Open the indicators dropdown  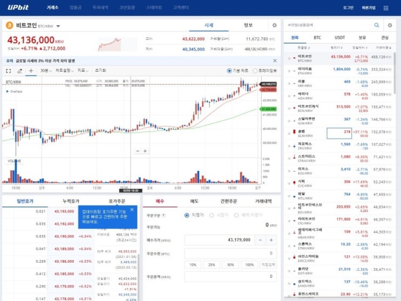[83, 70]
